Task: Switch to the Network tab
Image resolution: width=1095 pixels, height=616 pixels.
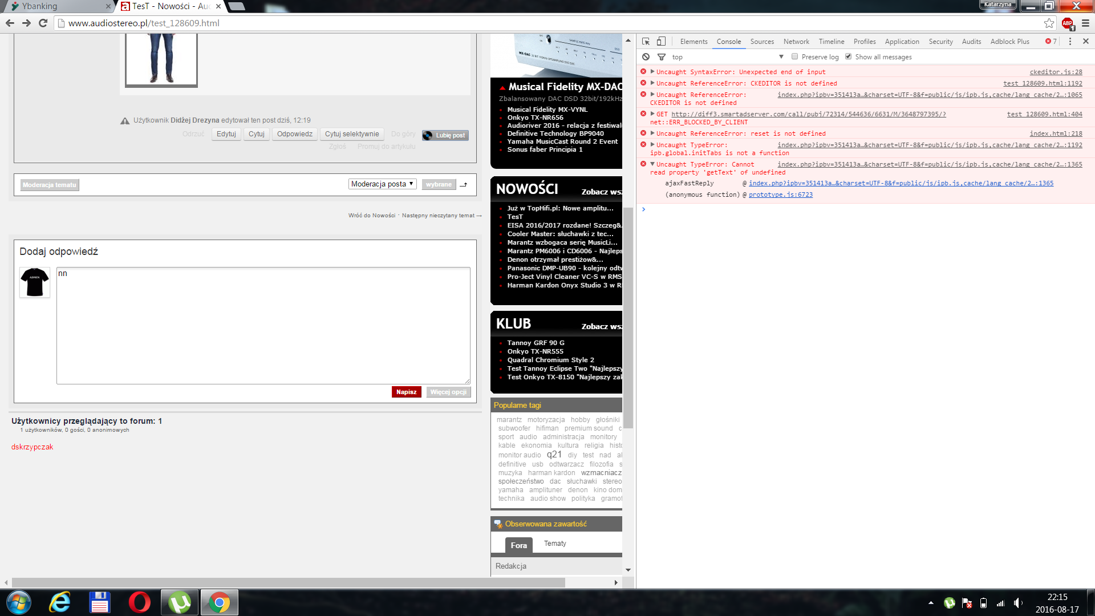Action: pyautogui.click(x=796, y=42)
